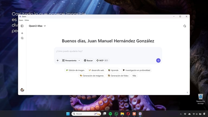Choose the Aprende suggestion chip
Viewport: 208px width, 117px height.
(113, 70)
